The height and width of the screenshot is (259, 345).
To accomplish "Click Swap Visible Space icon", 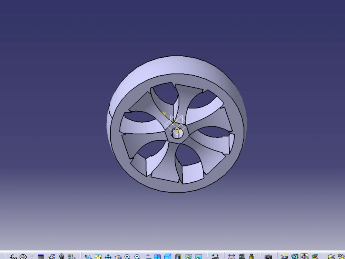I will 198,257.
